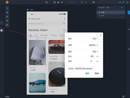Screen dimensions: 130x98
Task: Select the crop frame tool
Action: click(x=54, y=2)
